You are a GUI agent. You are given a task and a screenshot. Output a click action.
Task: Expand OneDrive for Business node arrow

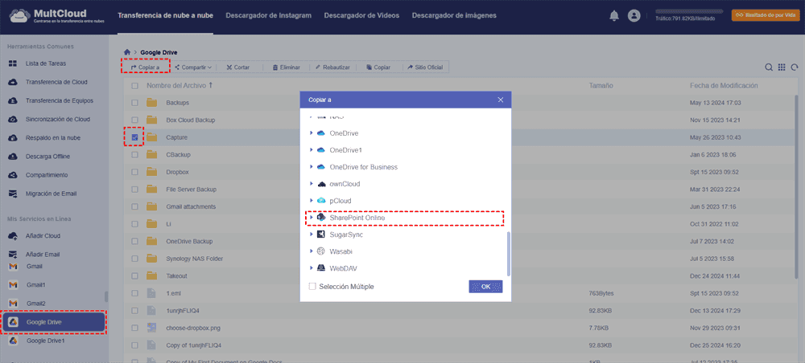(311, 167)
